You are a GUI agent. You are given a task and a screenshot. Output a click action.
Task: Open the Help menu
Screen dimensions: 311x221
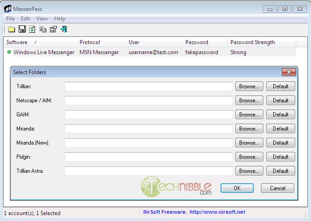60,19
